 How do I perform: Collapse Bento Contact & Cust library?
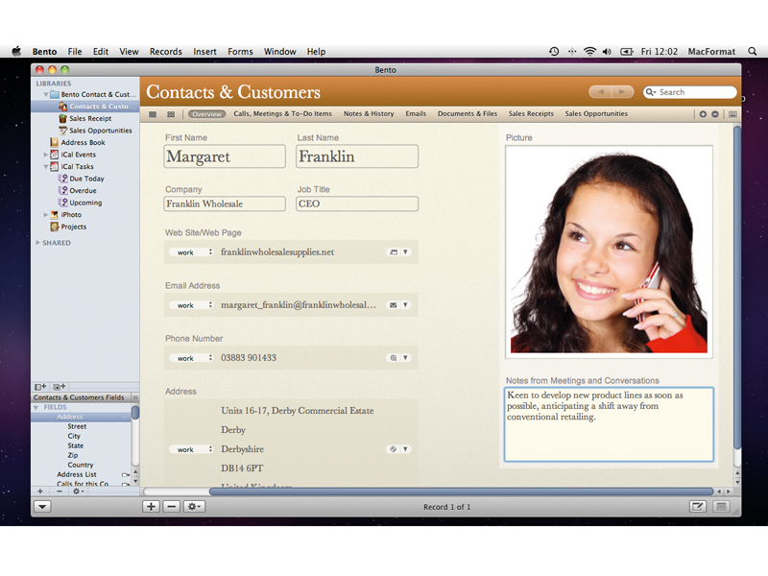tap(45, 94)
